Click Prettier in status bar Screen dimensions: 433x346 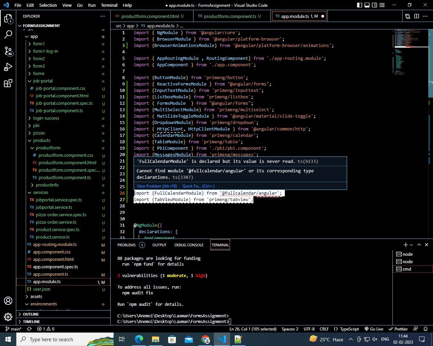(398, 329)
